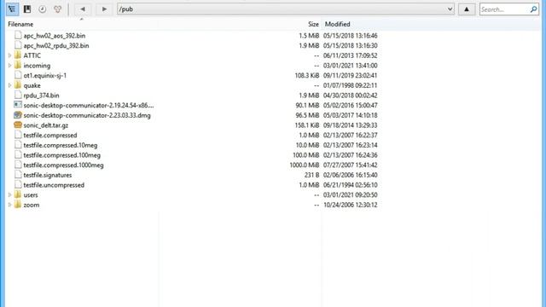
Task: Switch to the browser outline view icon
Action: [12, 9]
